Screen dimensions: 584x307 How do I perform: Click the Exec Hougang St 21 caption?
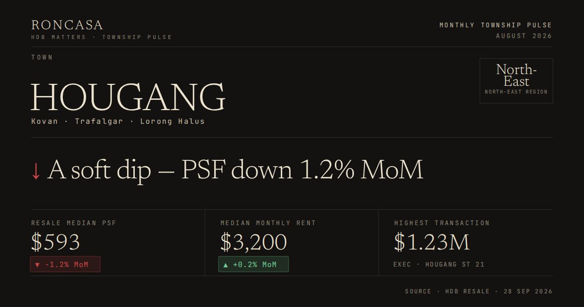coord(439,265)
